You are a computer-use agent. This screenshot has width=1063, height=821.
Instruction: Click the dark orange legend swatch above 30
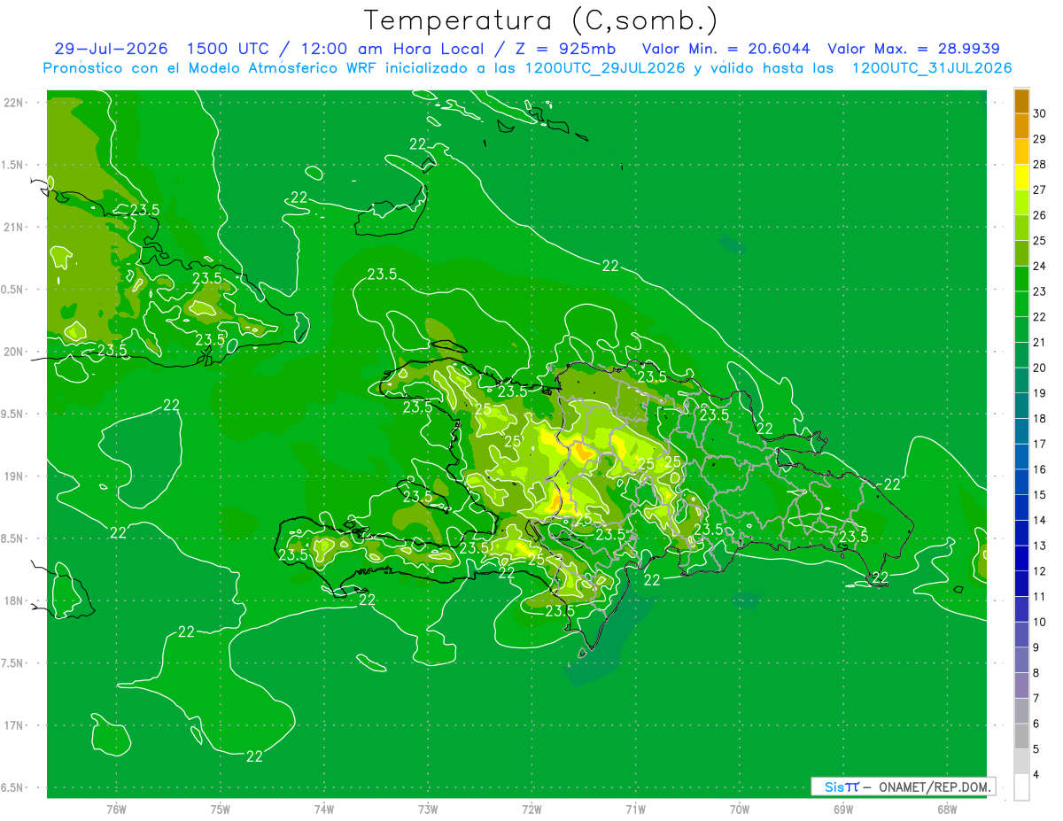pos(1021,101)
